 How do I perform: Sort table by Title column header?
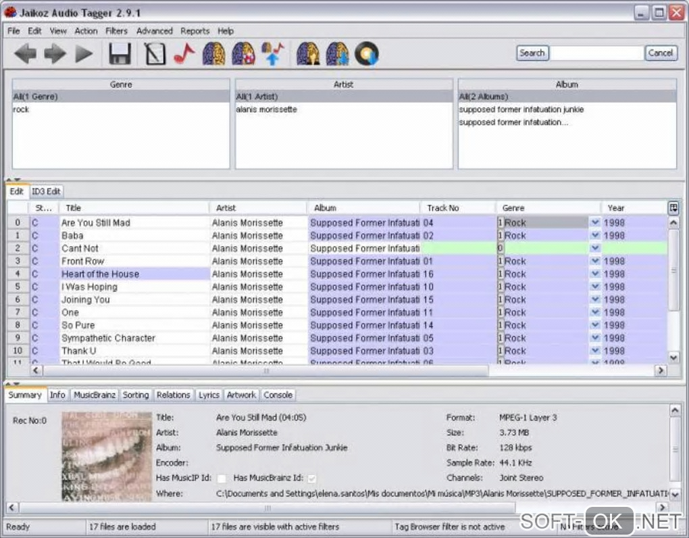(x=134, y=208)
